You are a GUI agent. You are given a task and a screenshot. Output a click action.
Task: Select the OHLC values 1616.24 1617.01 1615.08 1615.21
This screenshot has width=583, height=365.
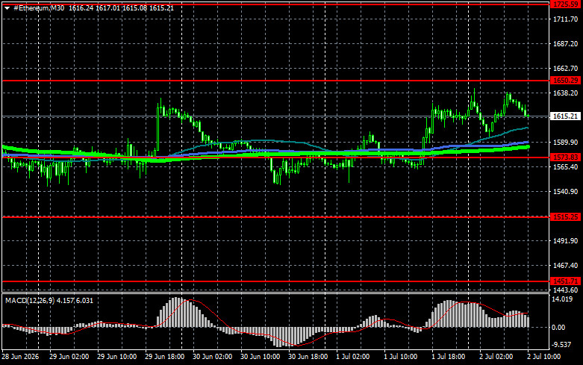121,7
